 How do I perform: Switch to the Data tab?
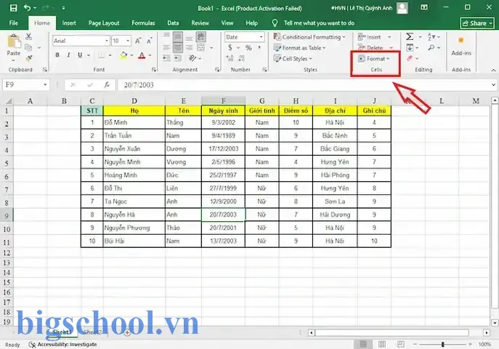tap(173, 23)
